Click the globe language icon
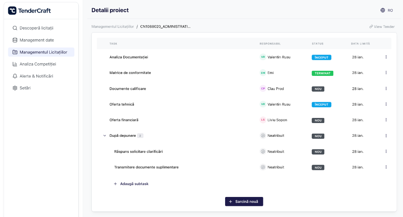 pos(383,10)
